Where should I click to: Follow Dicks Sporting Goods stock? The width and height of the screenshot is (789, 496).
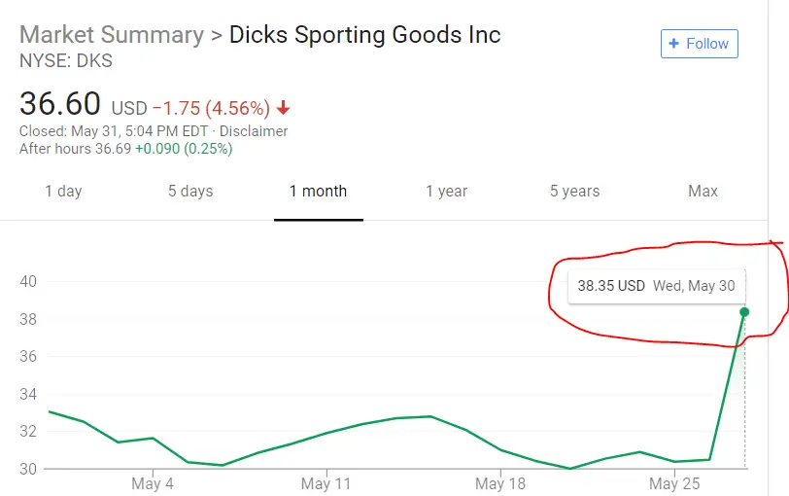(699, 44)
